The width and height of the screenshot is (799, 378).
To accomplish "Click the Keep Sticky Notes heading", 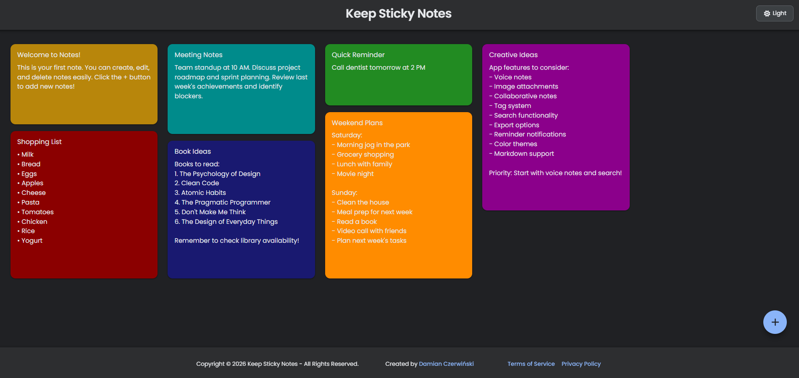I will 398,13.
